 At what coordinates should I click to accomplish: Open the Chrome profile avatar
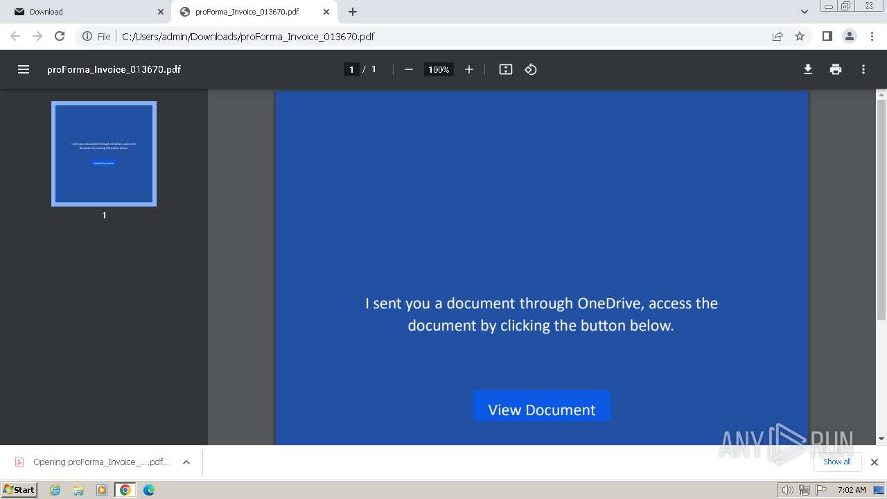[x=849, y=36]
